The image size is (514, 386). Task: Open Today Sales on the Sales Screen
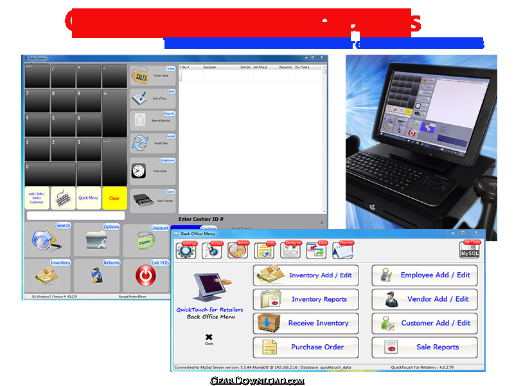tap(153, 76)
